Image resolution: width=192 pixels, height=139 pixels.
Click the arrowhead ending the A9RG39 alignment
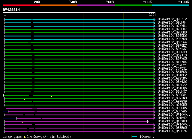(x=154, y=102)
